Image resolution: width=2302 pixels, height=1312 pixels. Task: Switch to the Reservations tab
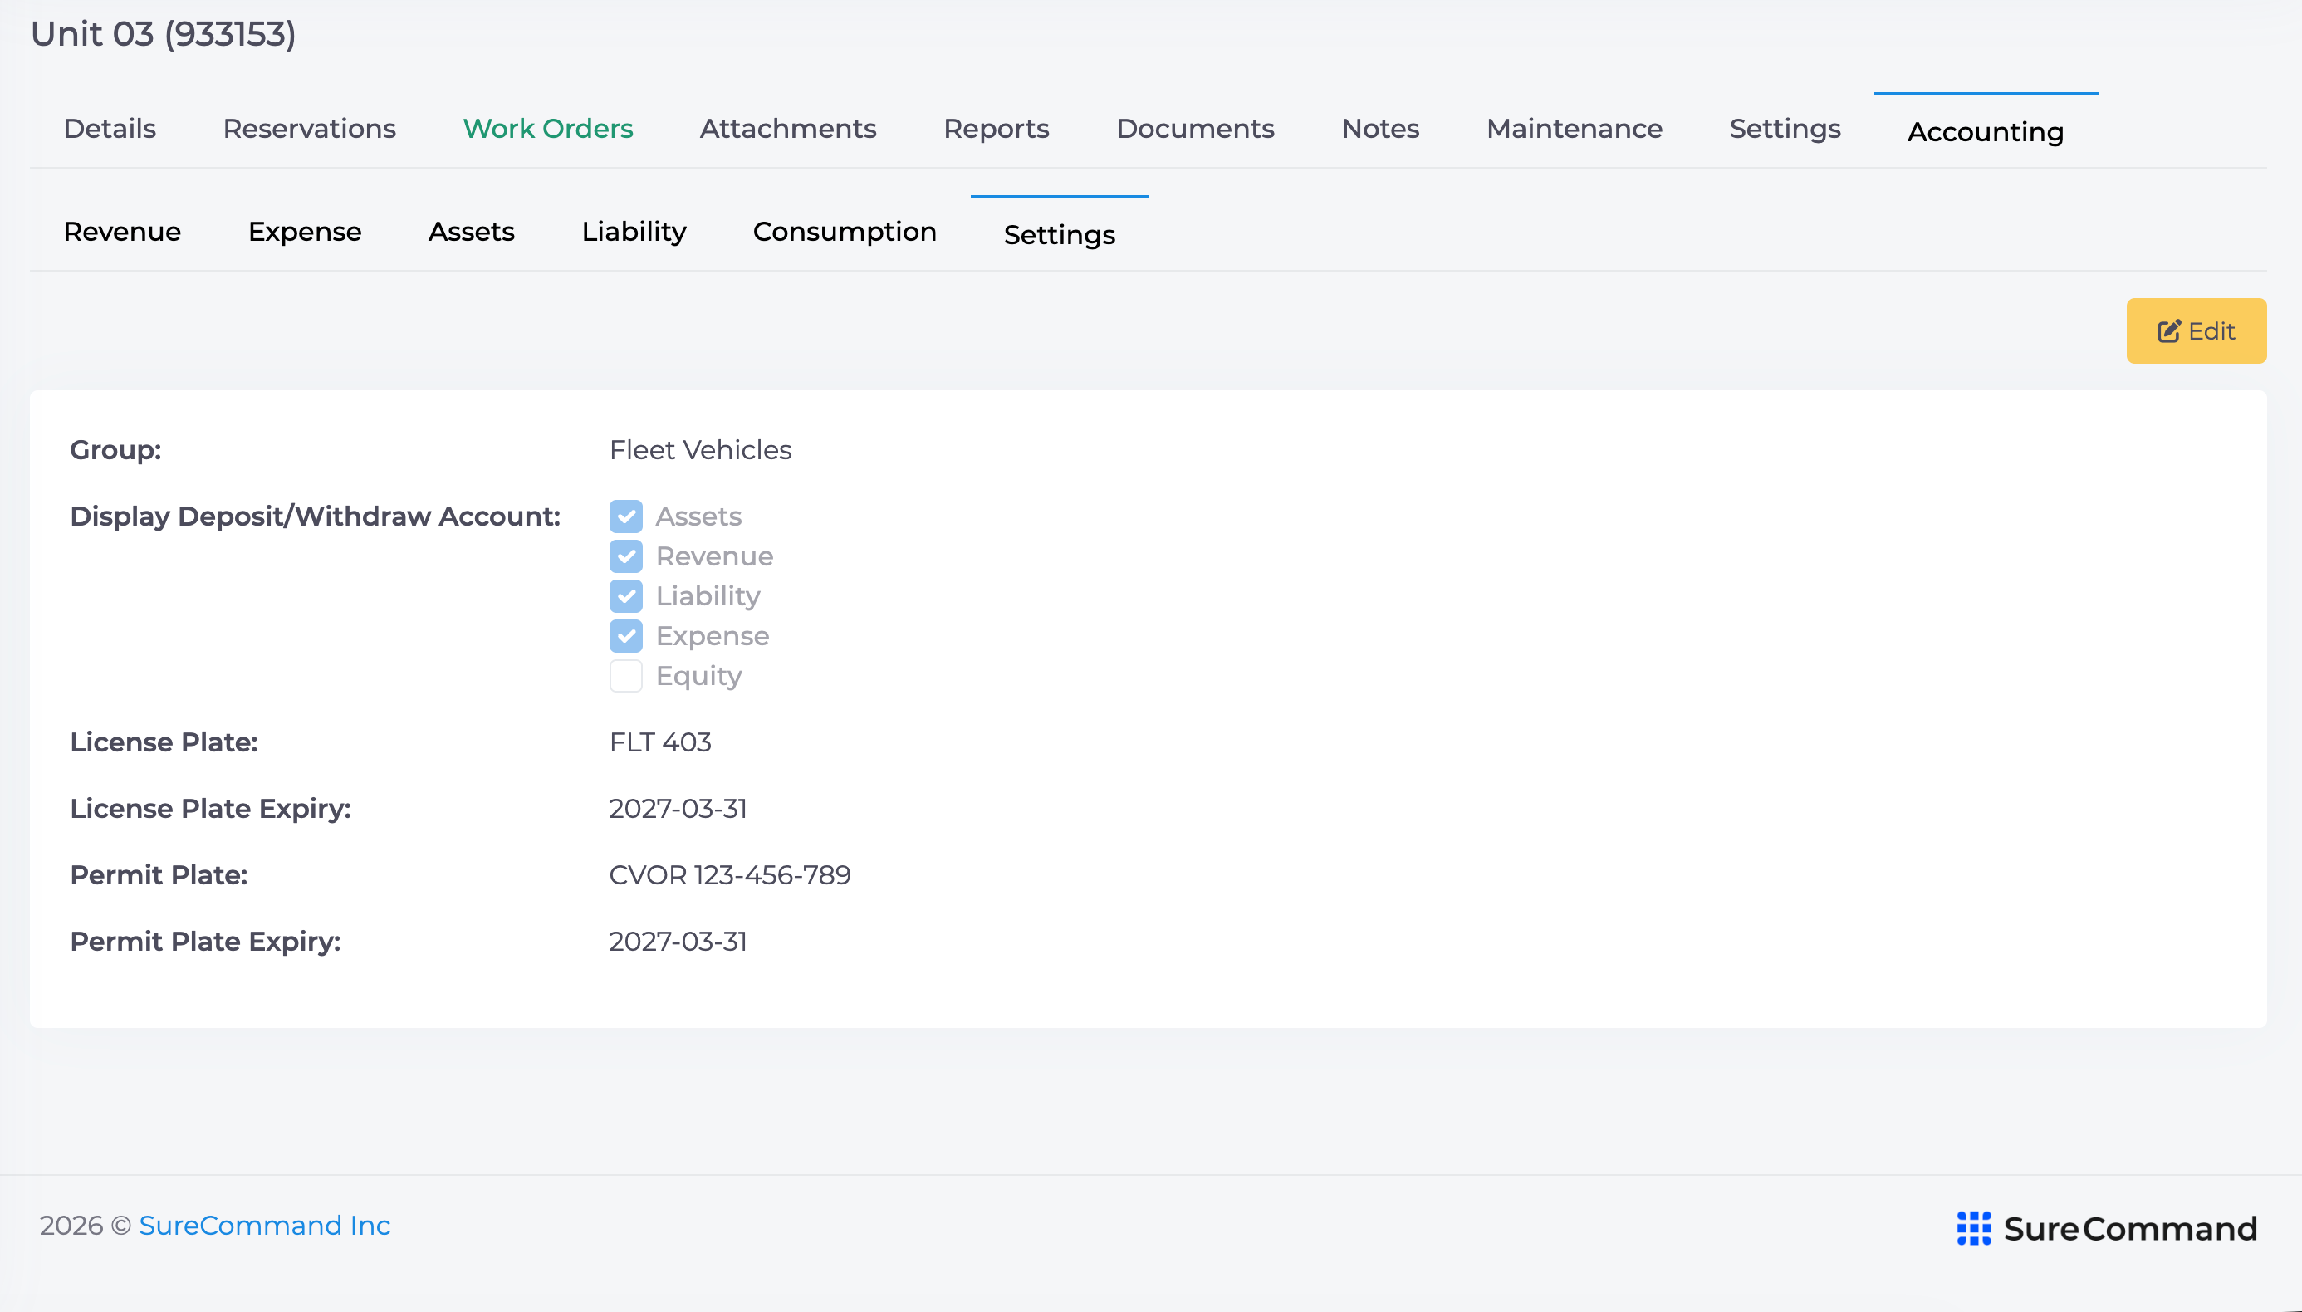tap(309, 129)
